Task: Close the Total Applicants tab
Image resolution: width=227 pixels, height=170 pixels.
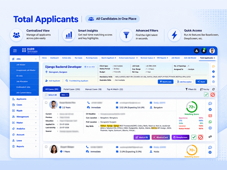Action: (x=214, y=58)
